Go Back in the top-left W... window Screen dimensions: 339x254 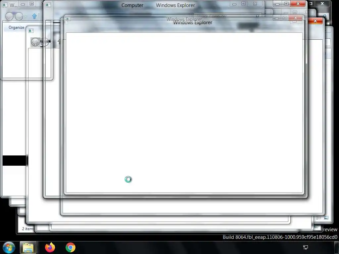coord(9,16)
